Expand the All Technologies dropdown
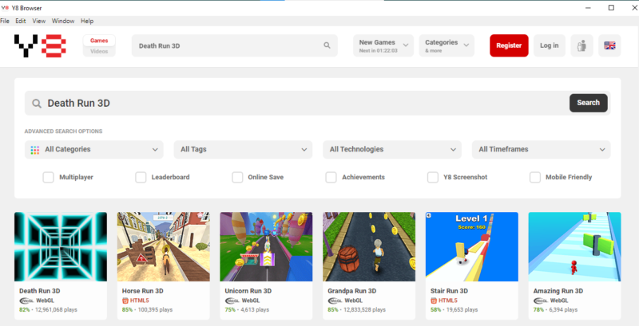The height and width of the screenshot is (326, 639). [x=392, y=150]
